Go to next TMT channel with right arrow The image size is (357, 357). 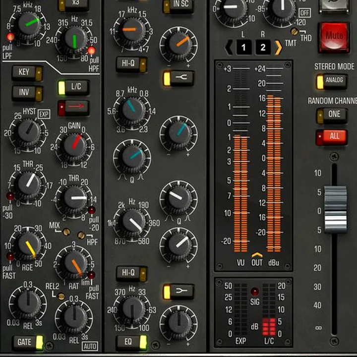[279, 48]
